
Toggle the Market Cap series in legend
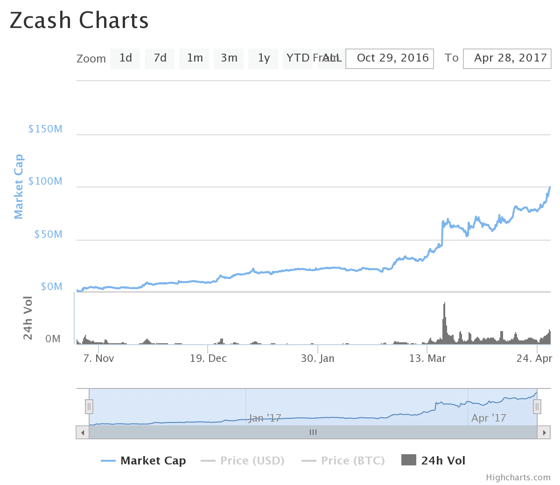144,461
